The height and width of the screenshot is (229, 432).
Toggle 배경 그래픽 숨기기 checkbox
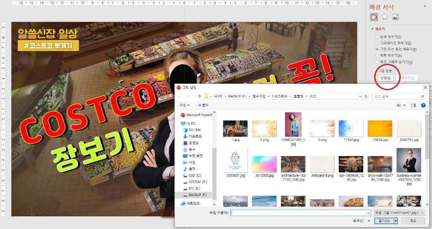(377, 62)
